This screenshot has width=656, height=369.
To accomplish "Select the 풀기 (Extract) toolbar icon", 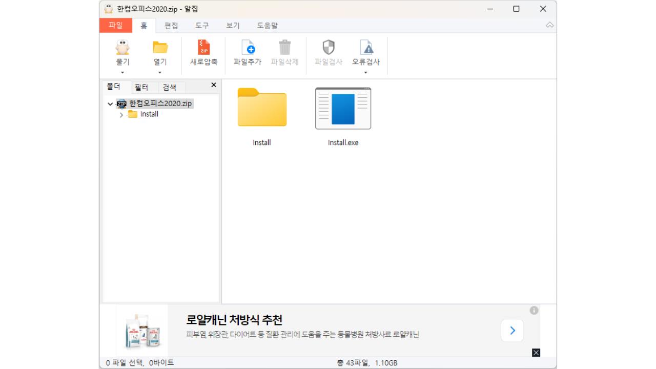I will [x=121, y=51].
